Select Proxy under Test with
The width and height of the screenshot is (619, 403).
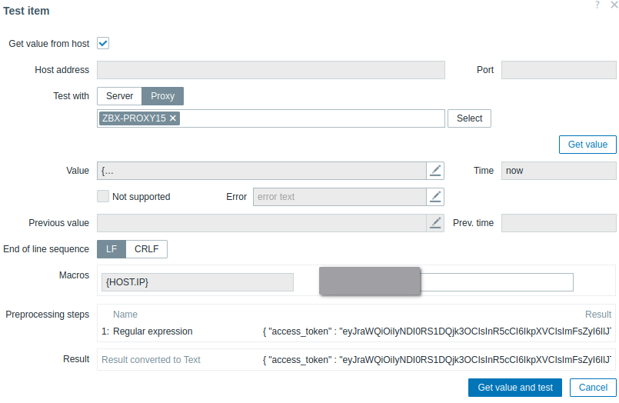[162, 96]
